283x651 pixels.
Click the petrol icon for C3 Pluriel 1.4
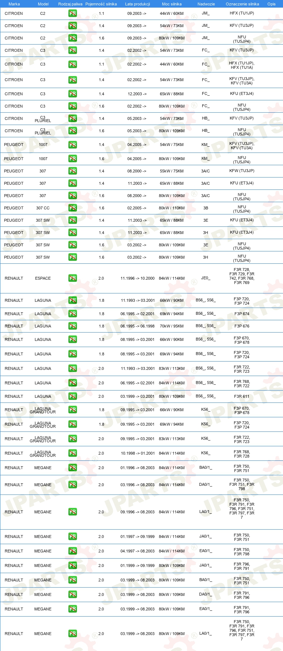(x=72, y=118)
